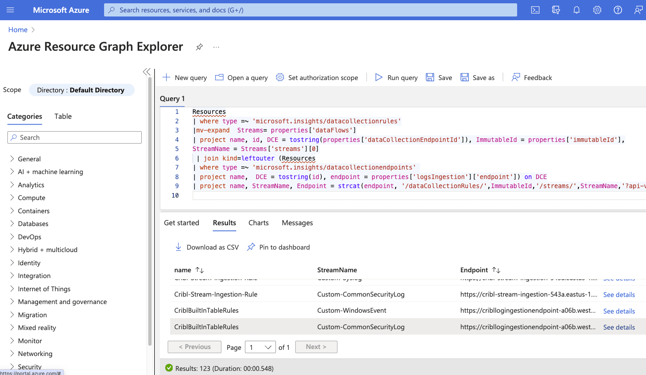The height and width of the screenshot is (375, 646).
Task: Open portal settings gear icon
Action: [x=597, y=10]
